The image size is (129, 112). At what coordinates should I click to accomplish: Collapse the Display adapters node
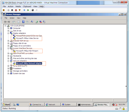pyautogui.click(x=8, y=33)
